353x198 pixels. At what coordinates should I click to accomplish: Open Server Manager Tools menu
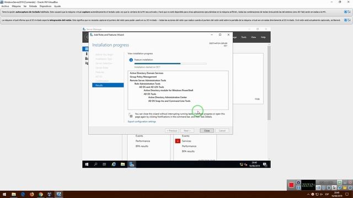point(244,37)
